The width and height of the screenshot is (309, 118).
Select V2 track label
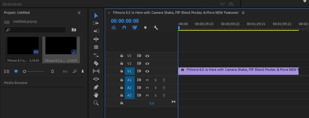pyautogui.click(x=129, y=63)
